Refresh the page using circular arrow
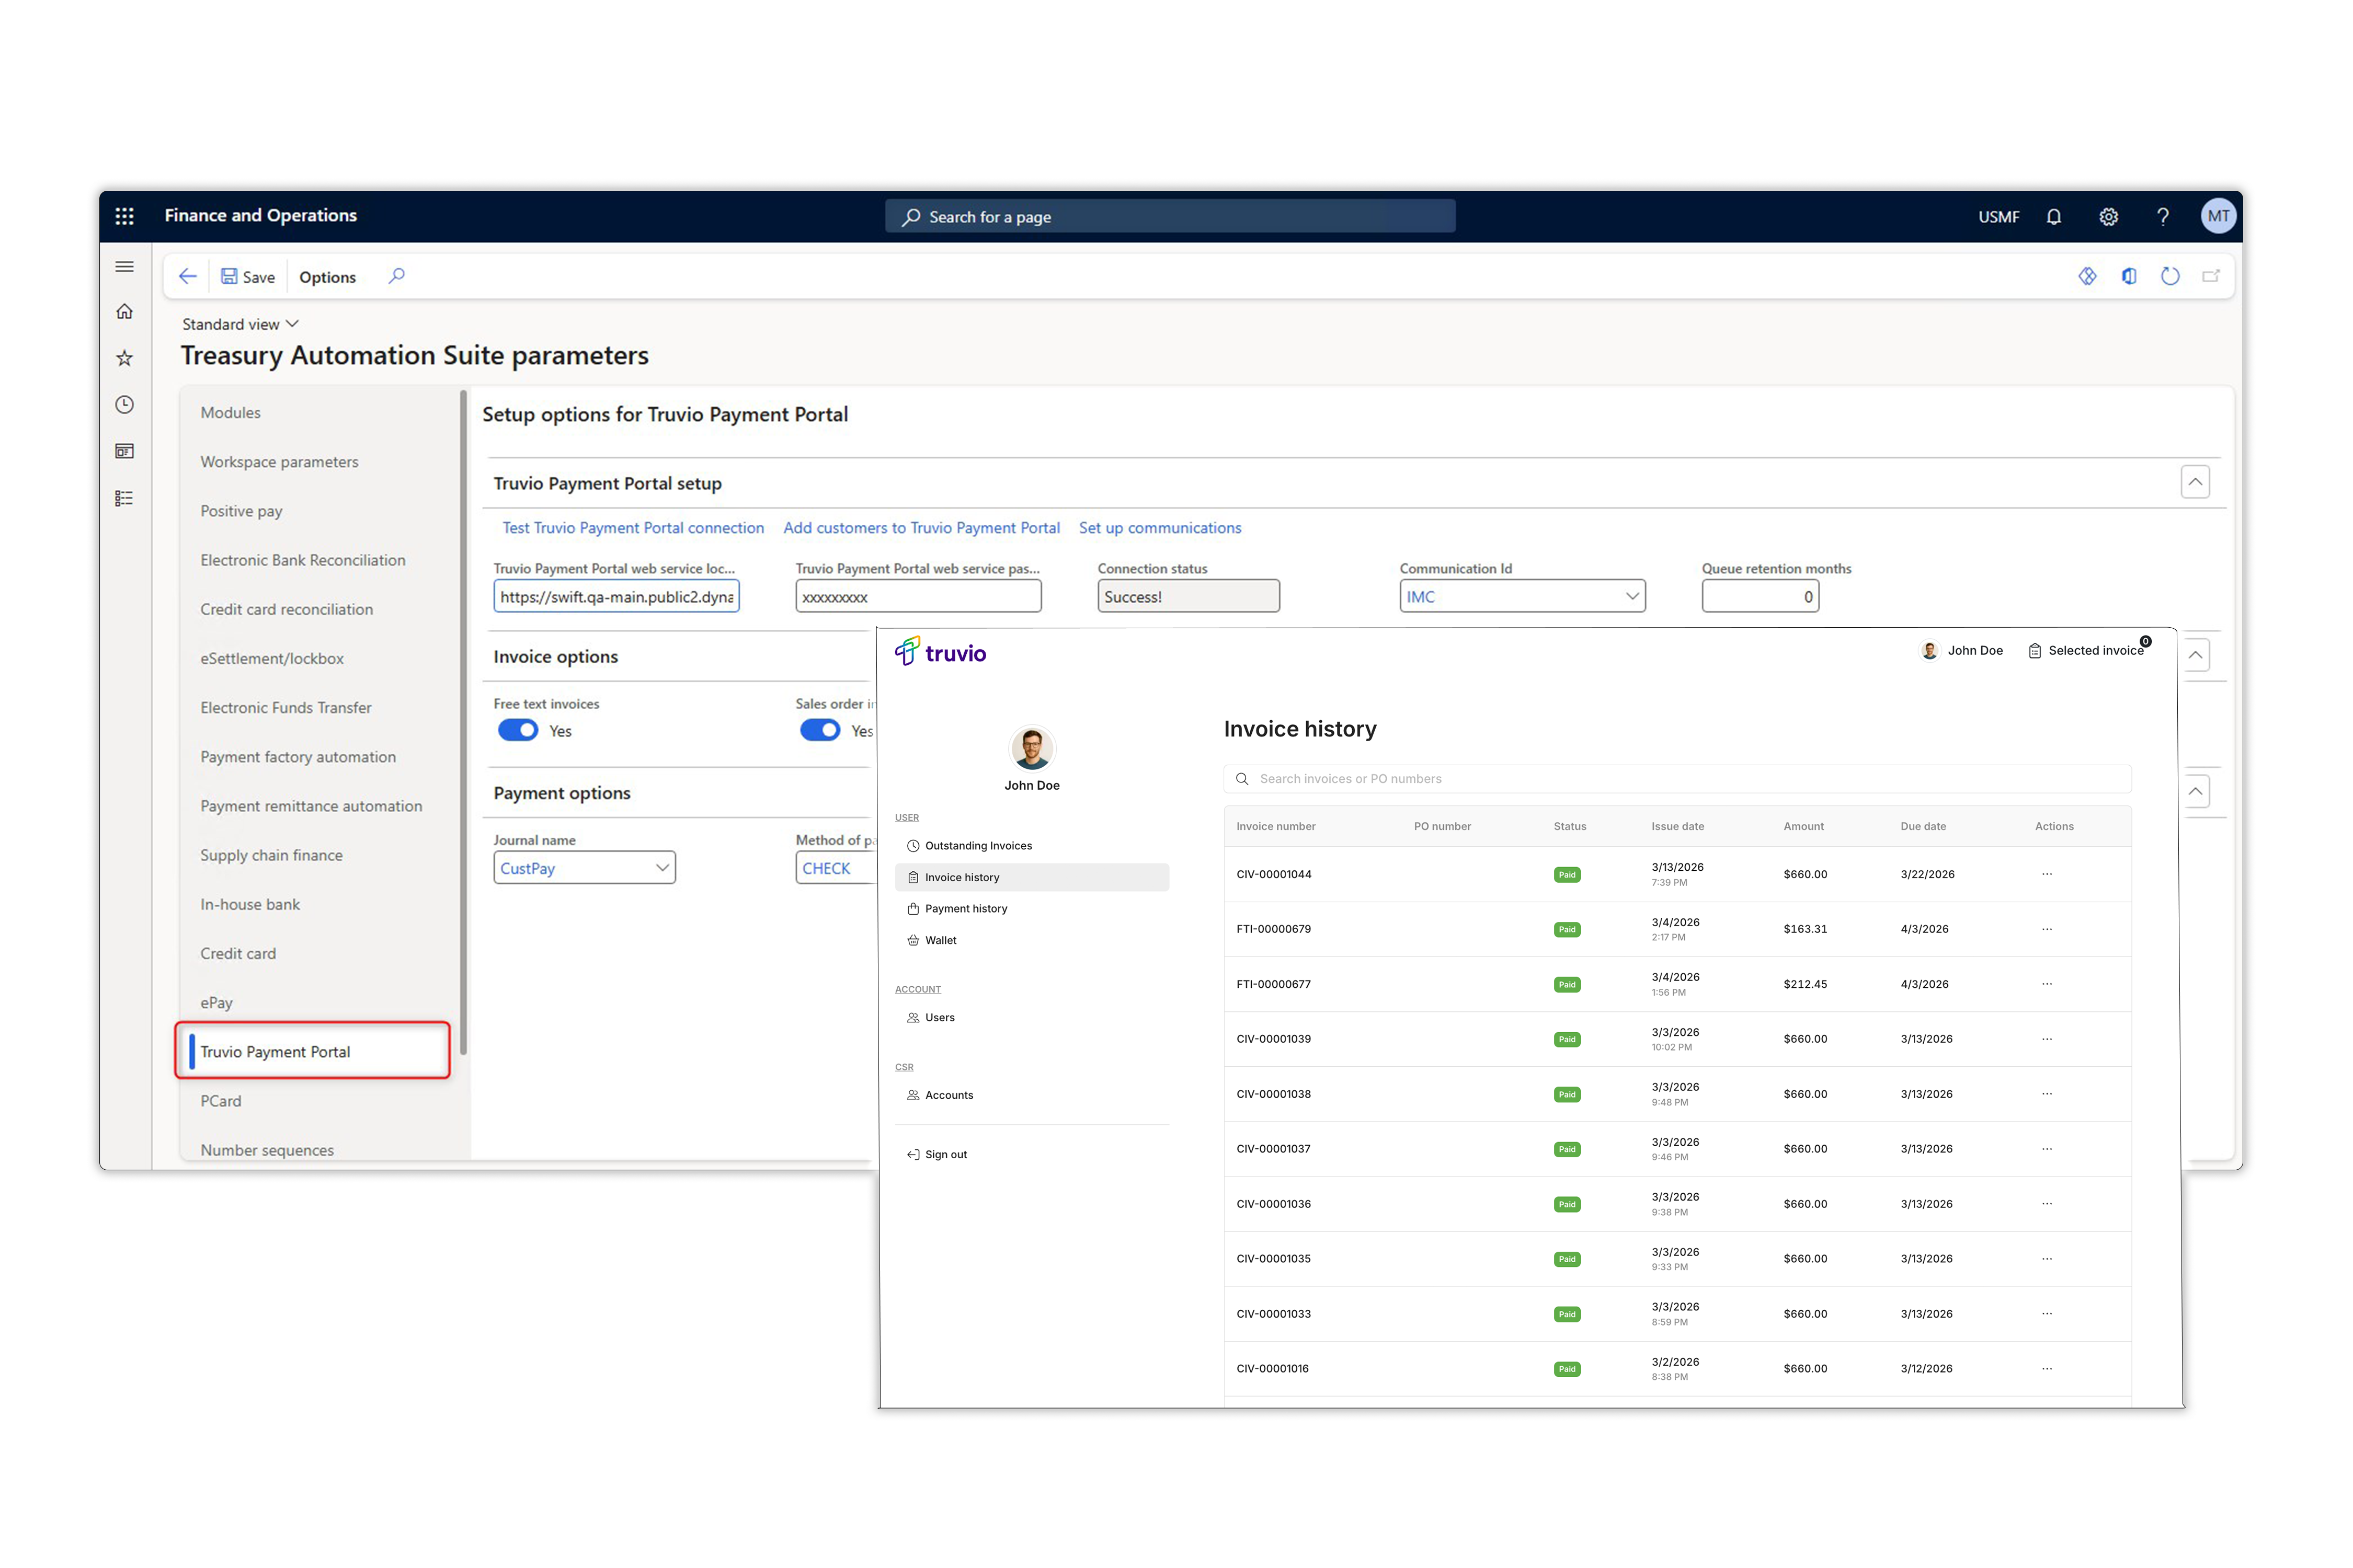This screenshot has height=1568, width=2353. click(2170, 276)
